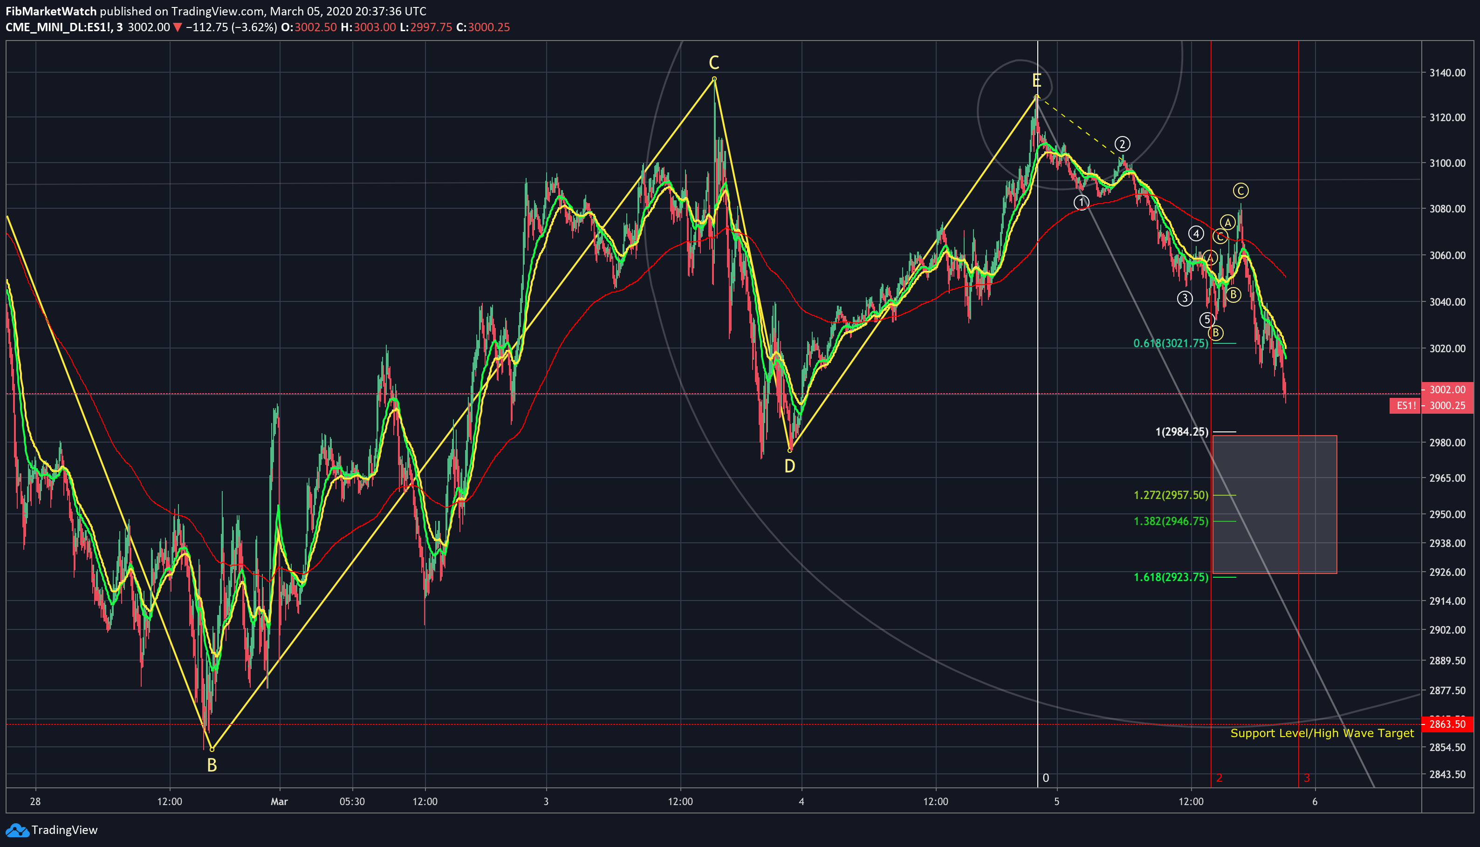Click the Support Level/High Wave Target text
This screenshot has width=1480, height=847.
click(1322, 734)
